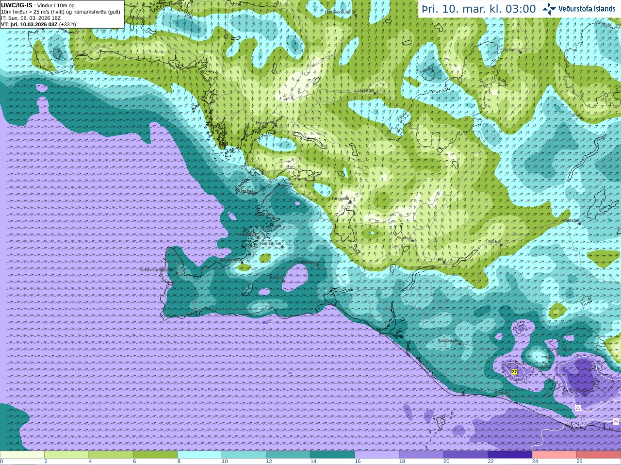Click the Hellisskarð station label
Screen dimensions: 621x465
306,262
